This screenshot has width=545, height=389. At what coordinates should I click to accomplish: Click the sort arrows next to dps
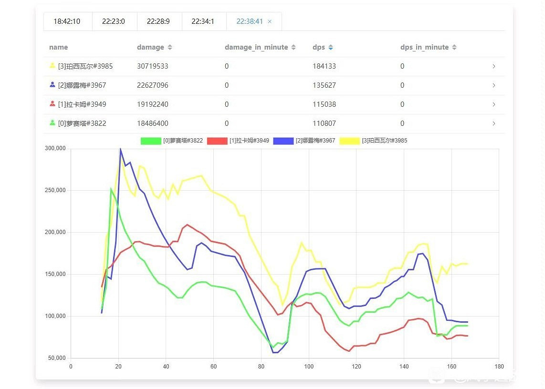pyautogui.click(x=331, y=48)
